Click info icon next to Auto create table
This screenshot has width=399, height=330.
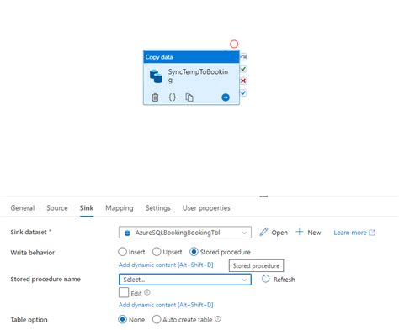[218, 319]
